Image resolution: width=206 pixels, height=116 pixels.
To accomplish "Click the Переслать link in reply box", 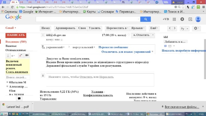I will (x=107, y=77).
